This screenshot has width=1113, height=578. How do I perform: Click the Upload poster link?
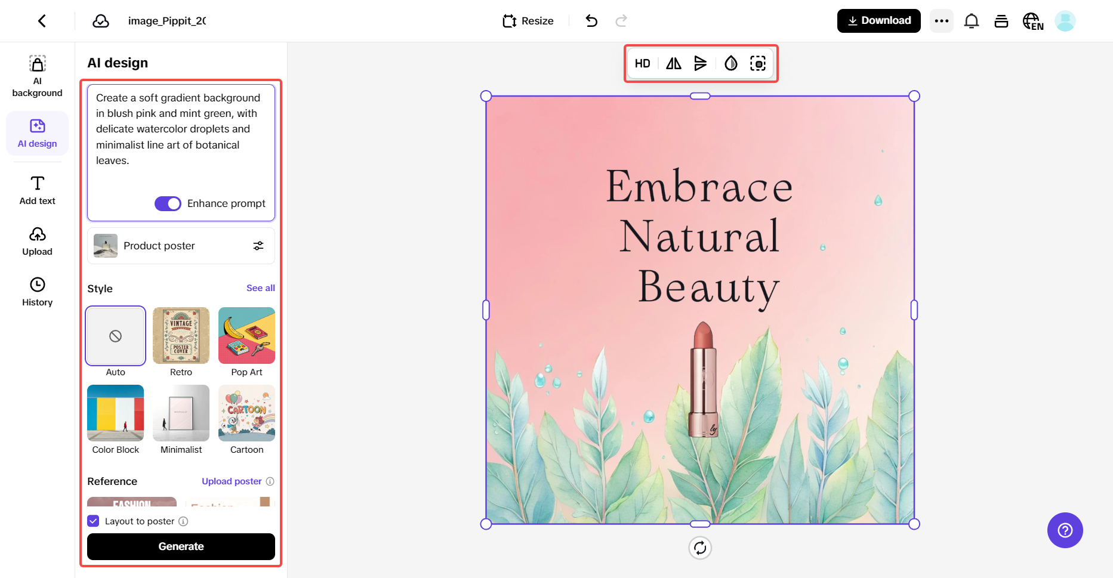pos(232,481)
